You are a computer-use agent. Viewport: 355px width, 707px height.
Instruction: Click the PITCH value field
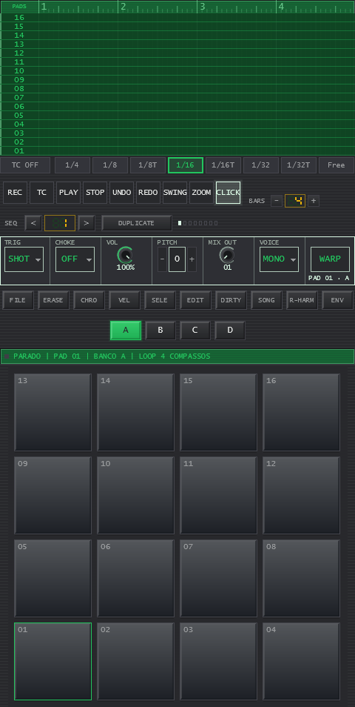177,259
